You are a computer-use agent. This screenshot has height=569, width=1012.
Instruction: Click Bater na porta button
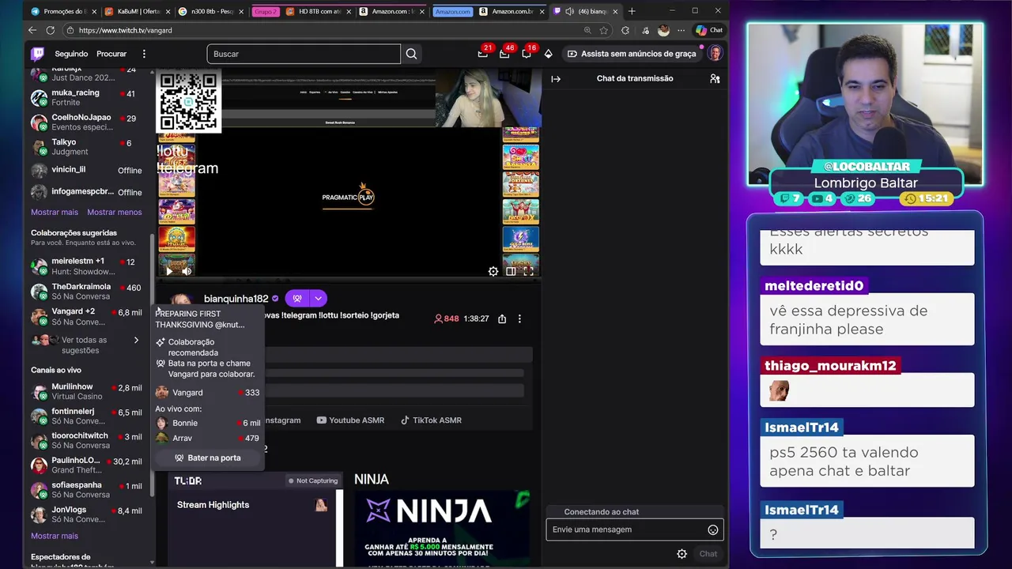click(208, 458)
